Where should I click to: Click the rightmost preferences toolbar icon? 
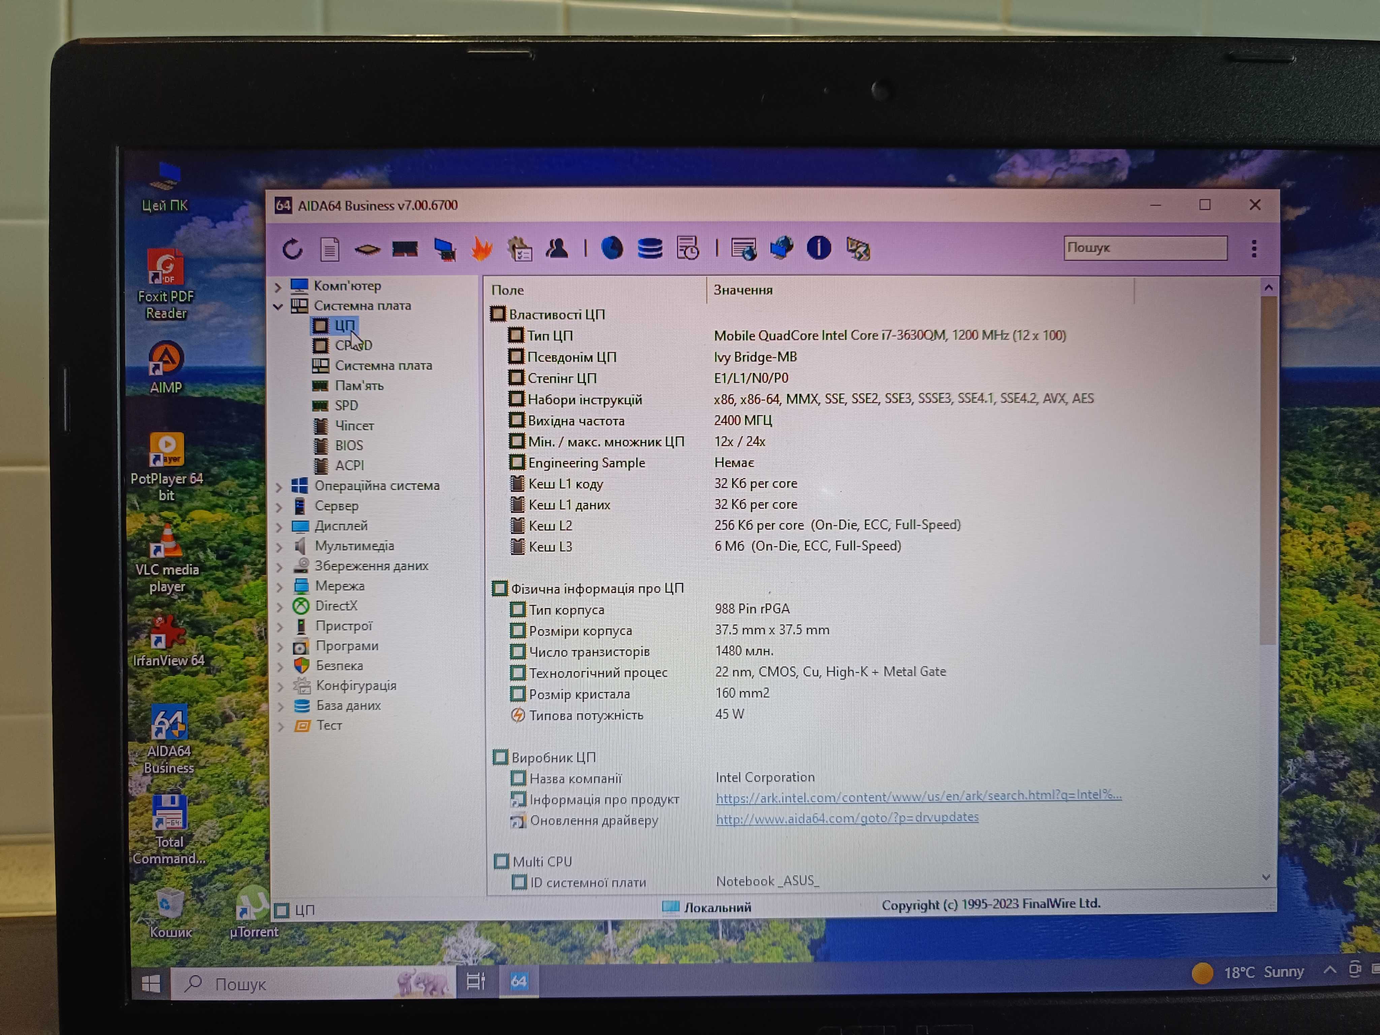click(x=858, y=249)
